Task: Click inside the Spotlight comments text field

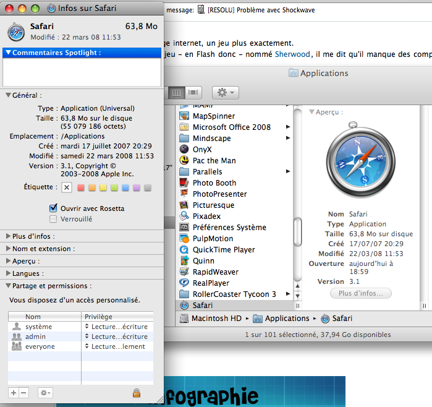Action: 82,72
